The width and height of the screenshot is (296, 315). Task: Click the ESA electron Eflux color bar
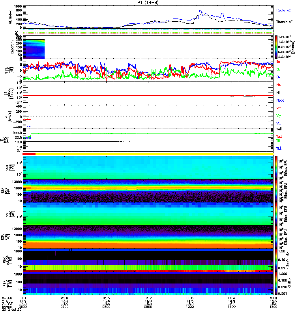tap(276, 237)
